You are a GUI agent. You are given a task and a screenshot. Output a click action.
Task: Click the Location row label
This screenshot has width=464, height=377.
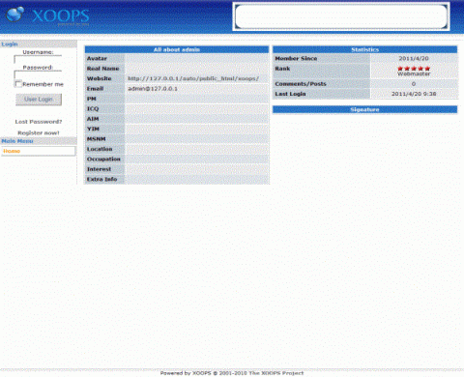(100, 149)
